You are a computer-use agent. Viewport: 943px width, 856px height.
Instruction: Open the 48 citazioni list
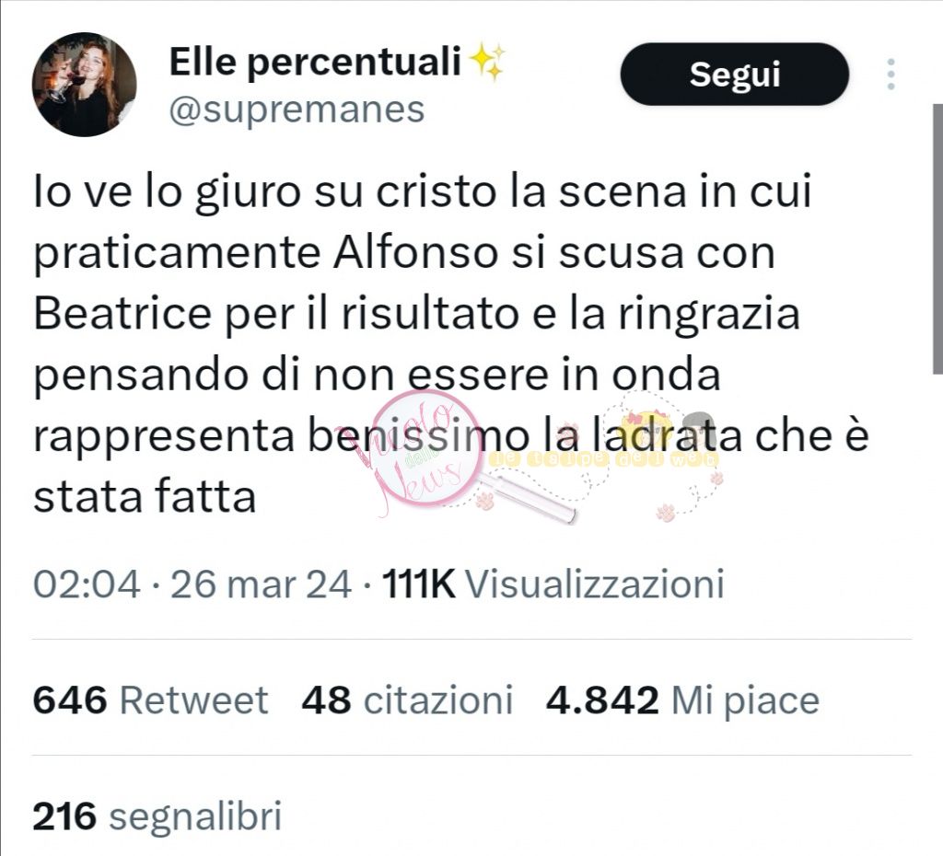coord(407,700)
